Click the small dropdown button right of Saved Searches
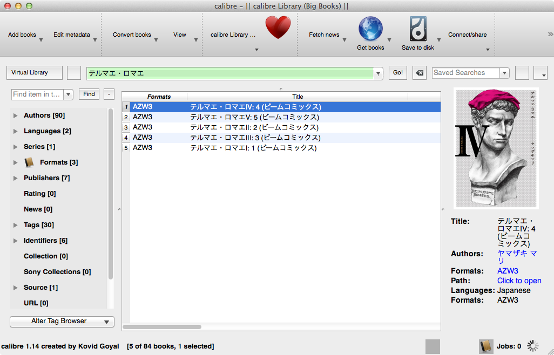The width and height of the screenshot is (554, 355). pos(541,73)
